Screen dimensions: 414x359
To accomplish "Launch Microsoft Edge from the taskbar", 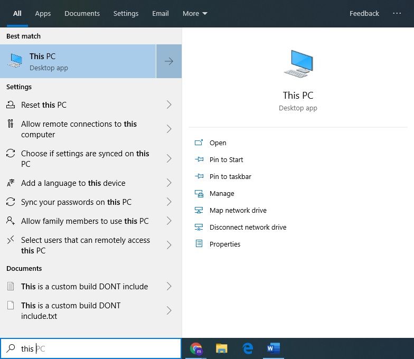I will tap(248, 348).
